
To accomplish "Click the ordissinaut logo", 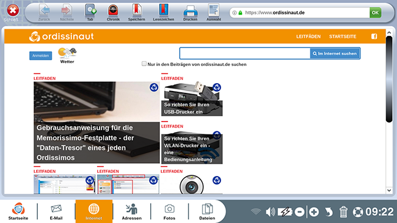I will 61,37.
